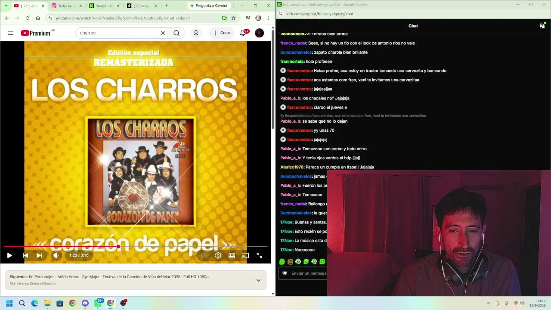Skip back to previous video
551x310 pixels.
(x=25, y=255)
